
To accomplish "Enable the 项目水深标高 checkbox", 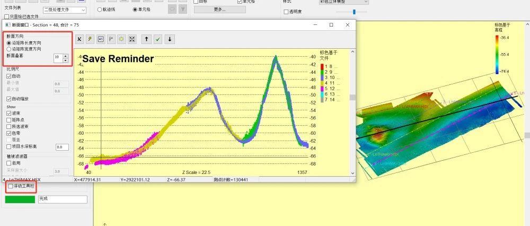I will pos(9,147).
